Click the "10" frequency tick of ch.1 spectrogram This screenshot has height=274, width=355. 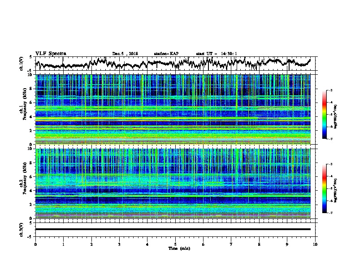coord(31,75)
